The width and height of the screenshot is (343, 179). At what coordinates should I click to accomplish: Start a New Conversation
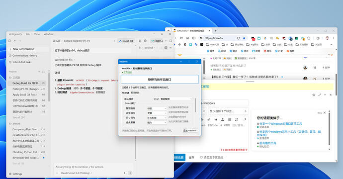(x=23, y=49)
